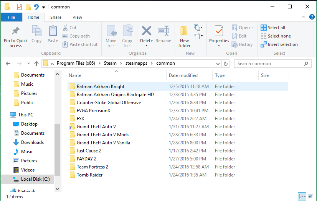Viewport: 317px width, 201px height.
Task: Click Properties quick access checkmark icon
Action: pos(20,7)
